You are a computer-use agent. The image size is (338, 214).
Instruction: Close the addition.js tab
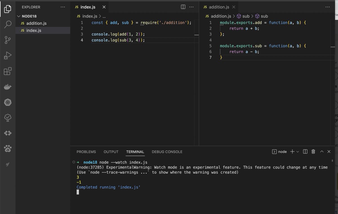coord(234,7)
